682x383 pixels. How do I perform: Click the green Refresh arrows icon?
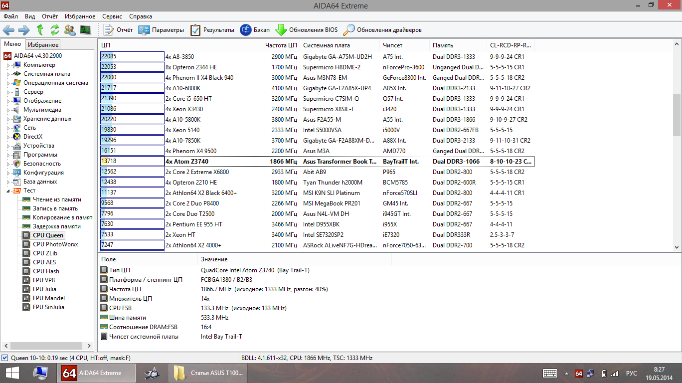54,30
